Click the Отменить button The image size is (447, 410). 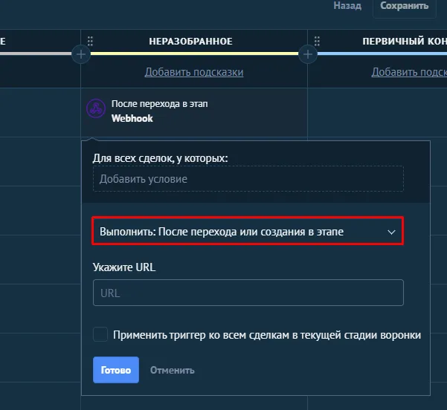173,370
